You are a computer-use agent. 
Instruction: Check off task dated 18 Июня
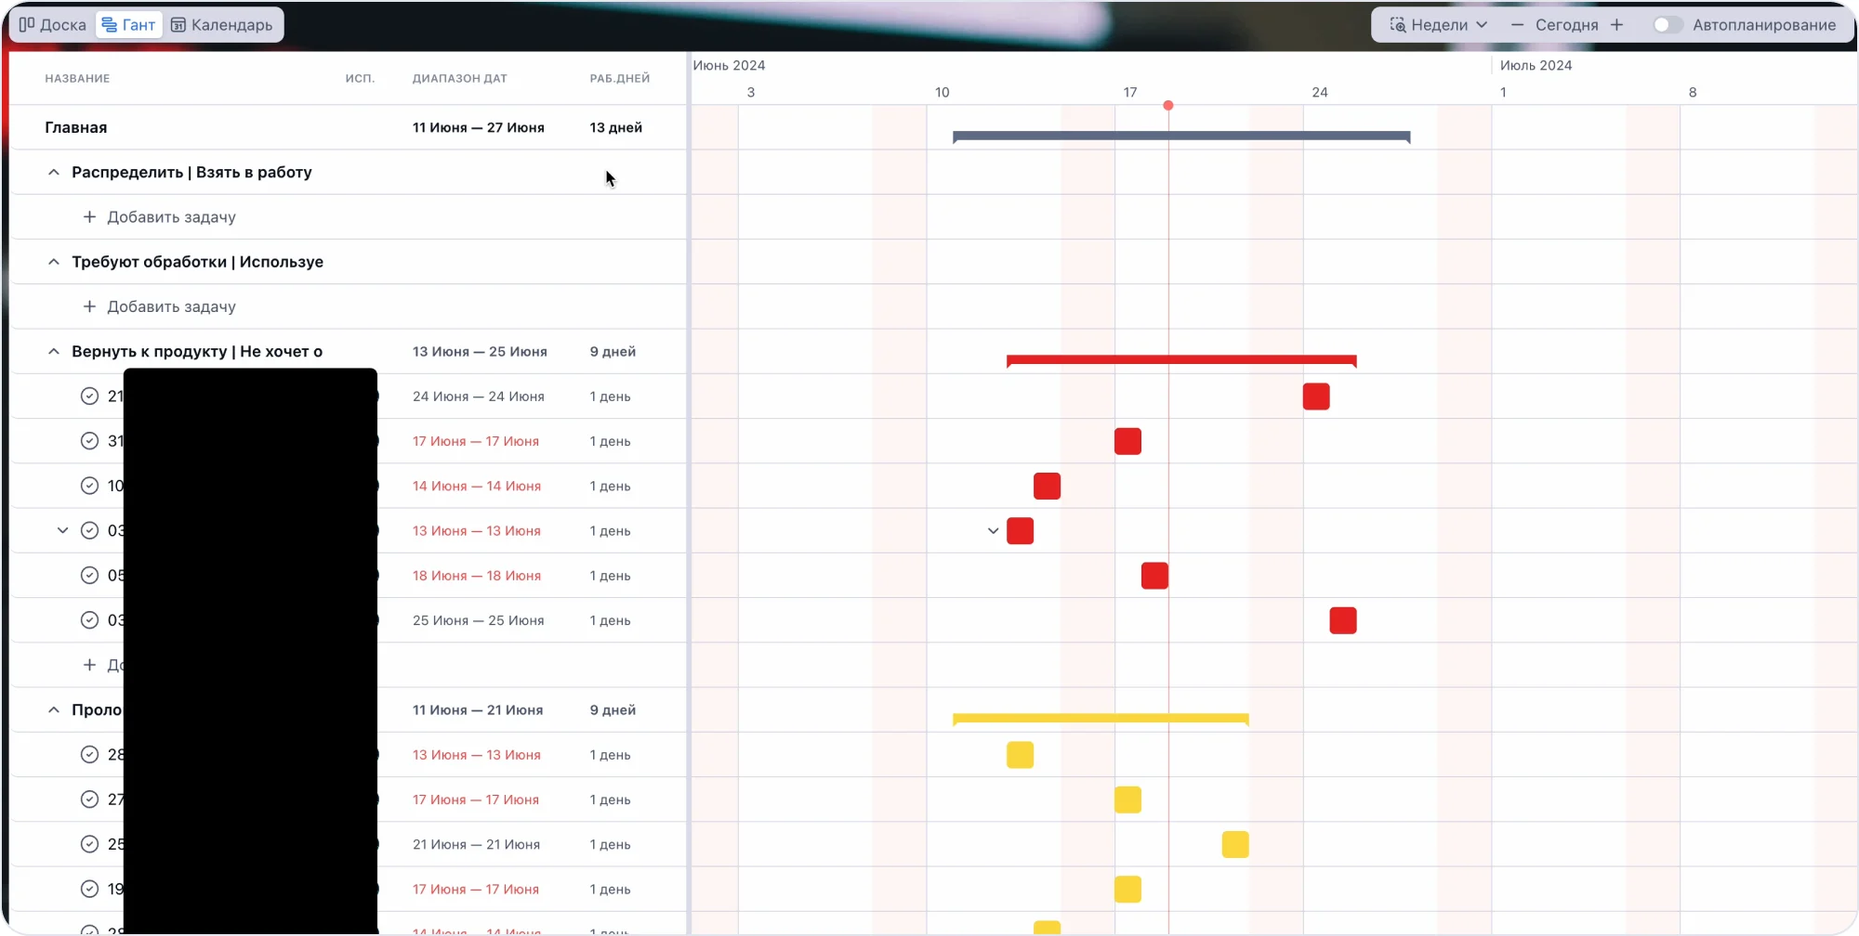89,576
